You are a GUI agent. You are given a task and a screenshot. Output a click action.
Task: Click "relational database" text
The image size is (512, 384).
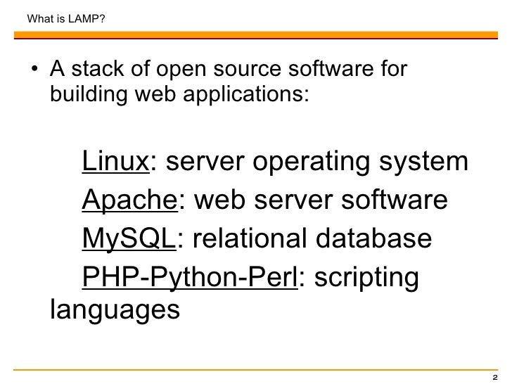tap(312, 238)
